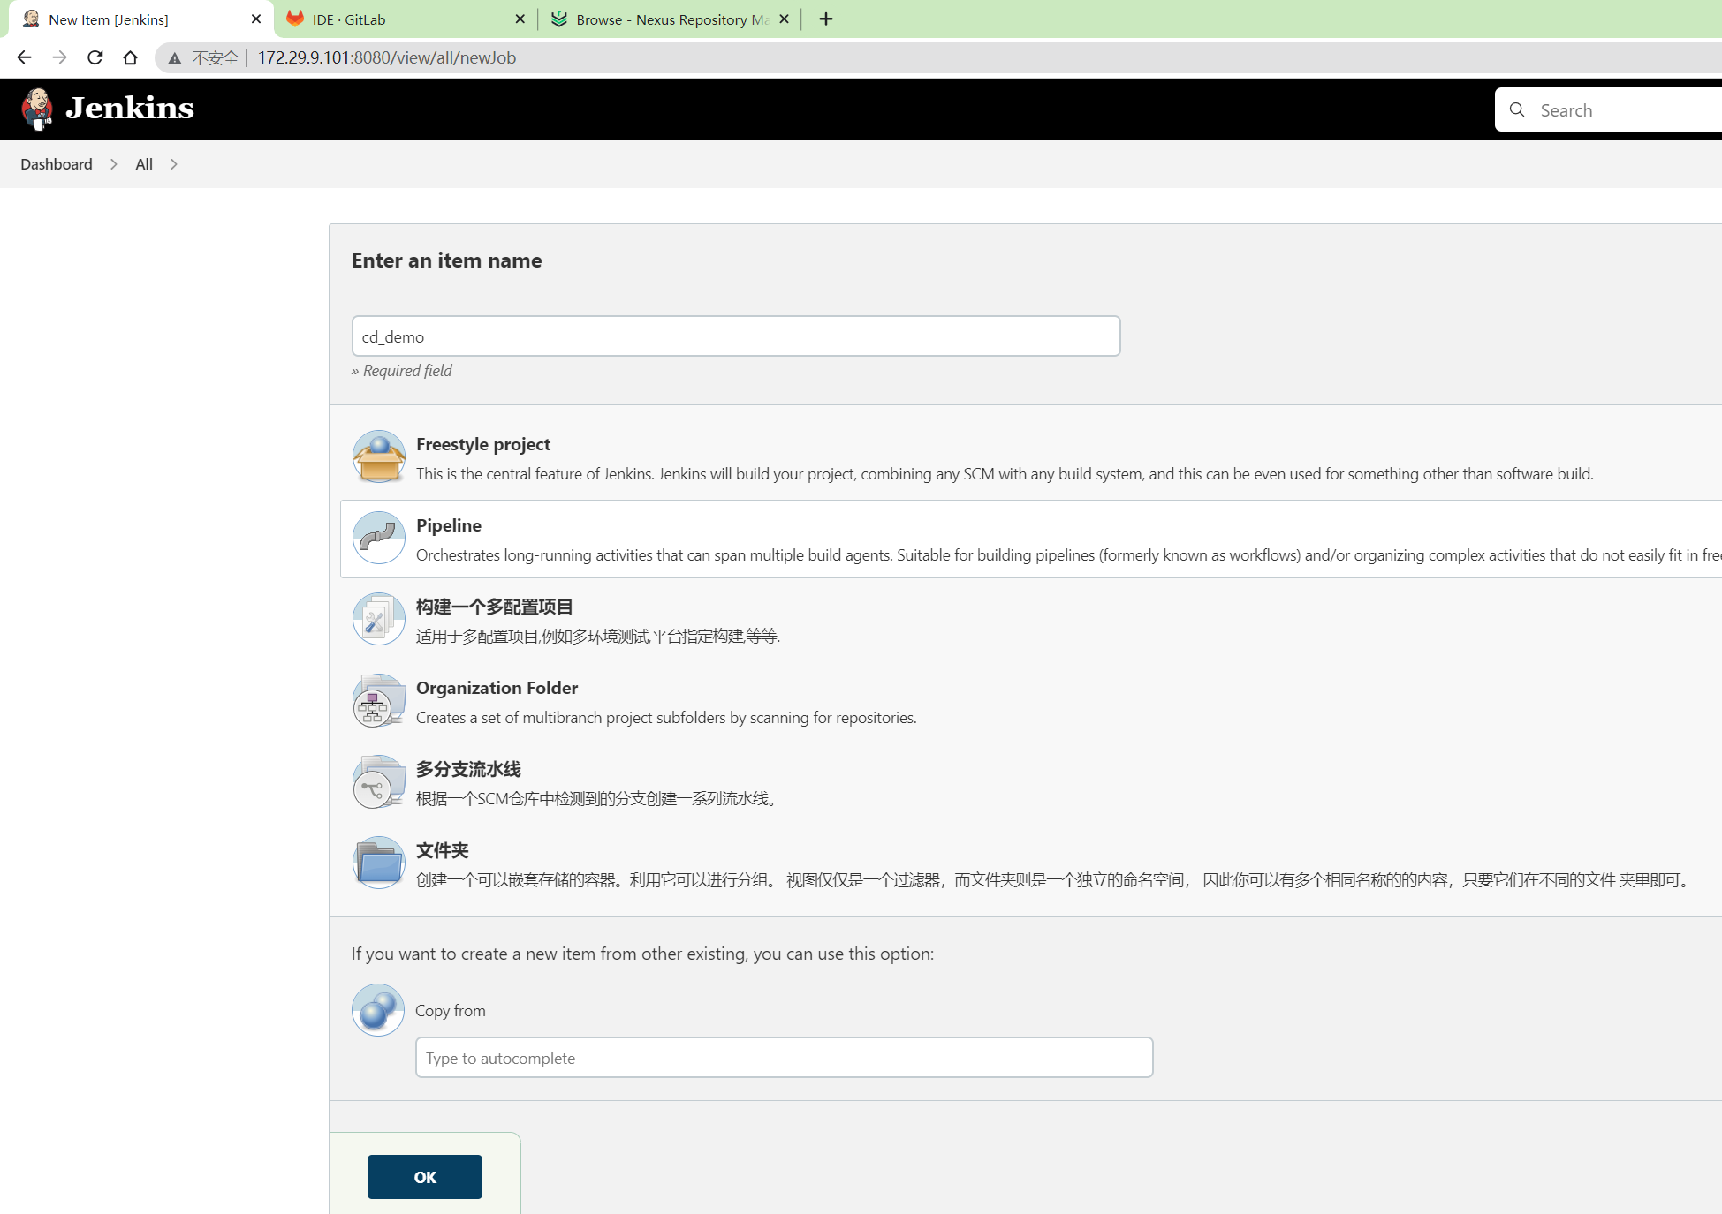Click the Pipeline pipe icon

[379, 538]
